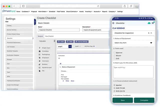Open the Settings menu item
This screenshot has height=107, width=160.
[x=120, y=12]
